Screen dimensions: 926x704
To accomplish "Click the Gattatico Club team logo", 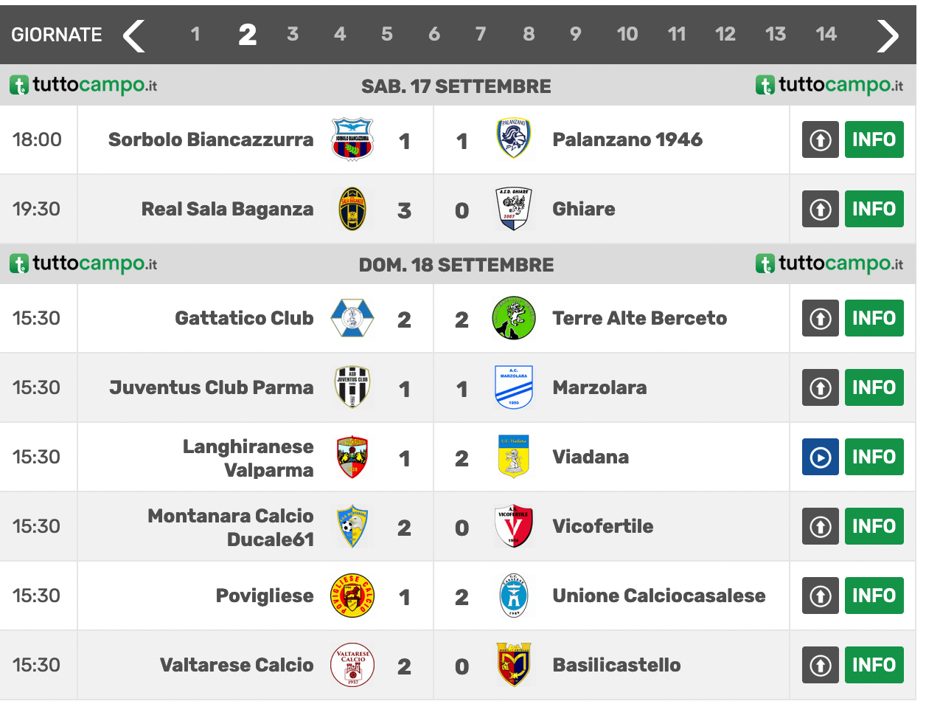I will 352,318.
